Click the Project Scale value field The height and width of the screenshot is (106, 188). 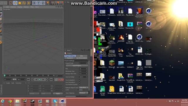(x=83, y=63)
